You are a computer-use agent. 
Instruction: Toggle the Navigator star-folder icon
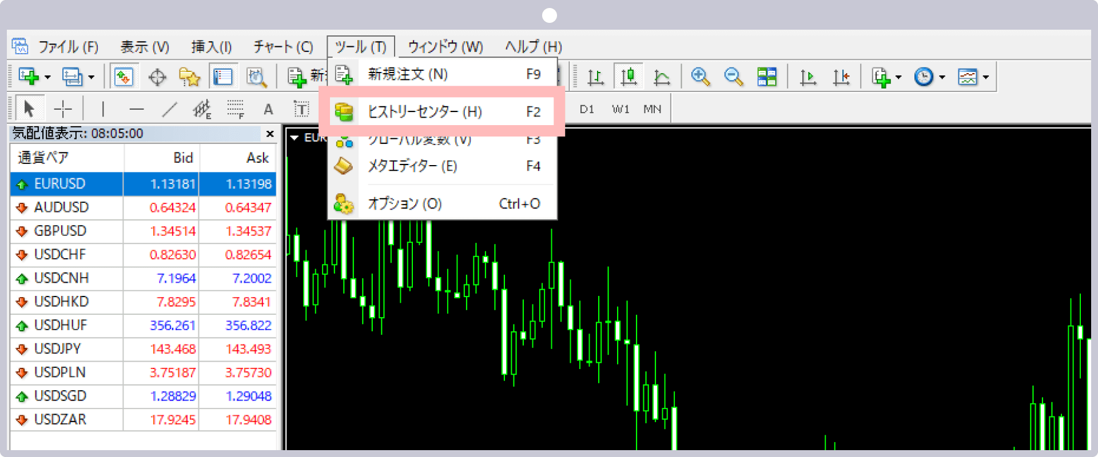click(189, 77)
